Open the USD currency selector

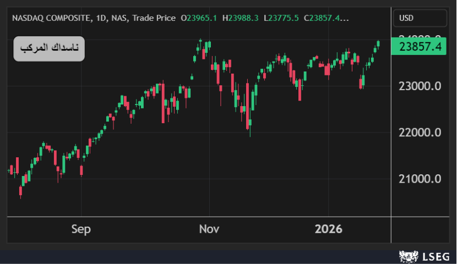click(418, 18)
